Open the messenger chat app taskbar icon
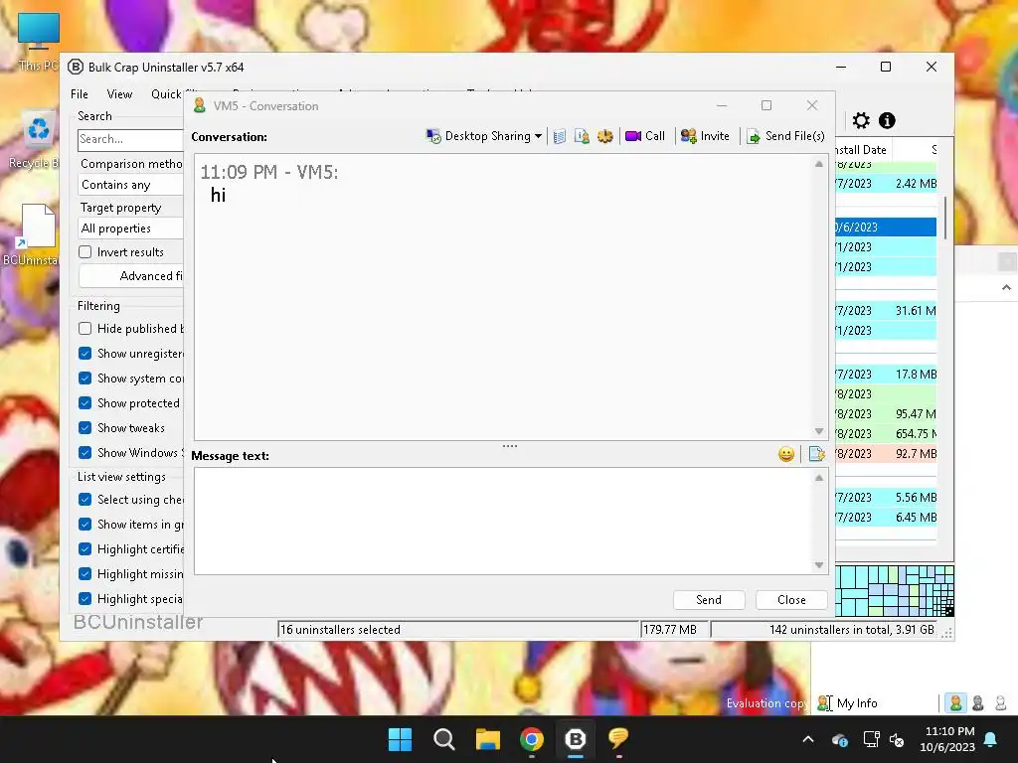Image resolution: width=1018 pixels, height=763 pixels. pos(618,739)
